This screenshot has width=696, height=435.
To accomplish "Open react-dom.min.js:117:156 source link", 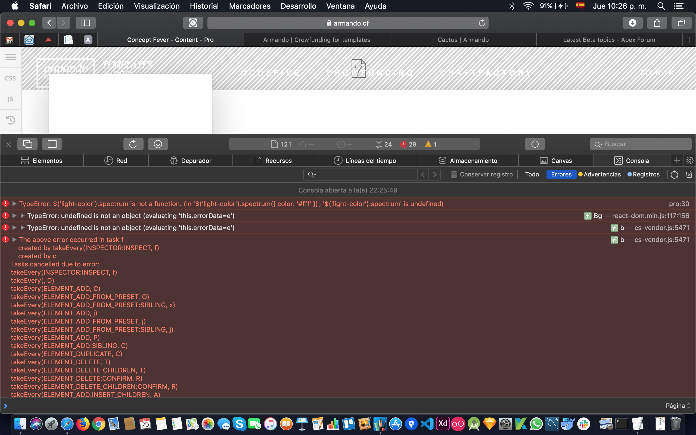I will (650, 216).
